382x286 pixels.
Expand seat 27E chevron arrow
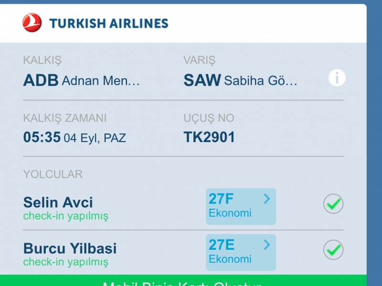[267, 245]
